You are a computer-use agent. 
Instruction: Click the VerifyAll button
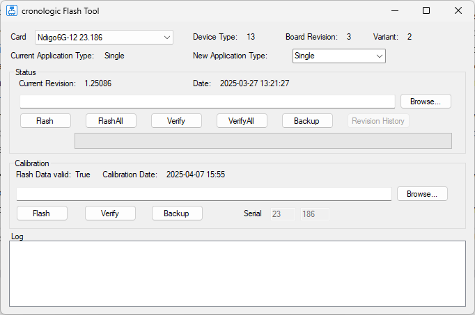(x=242, y=121)
